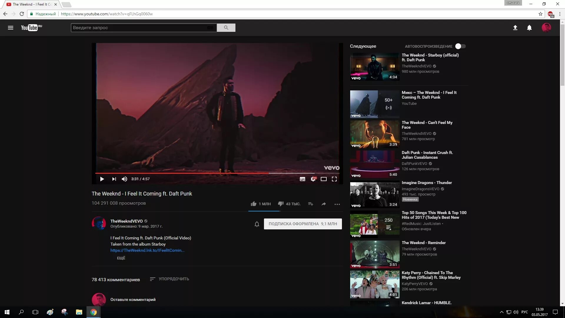This screenshot has width=565, height=318.
Task: Open Windows Action Center
Action: coord(555,312)
